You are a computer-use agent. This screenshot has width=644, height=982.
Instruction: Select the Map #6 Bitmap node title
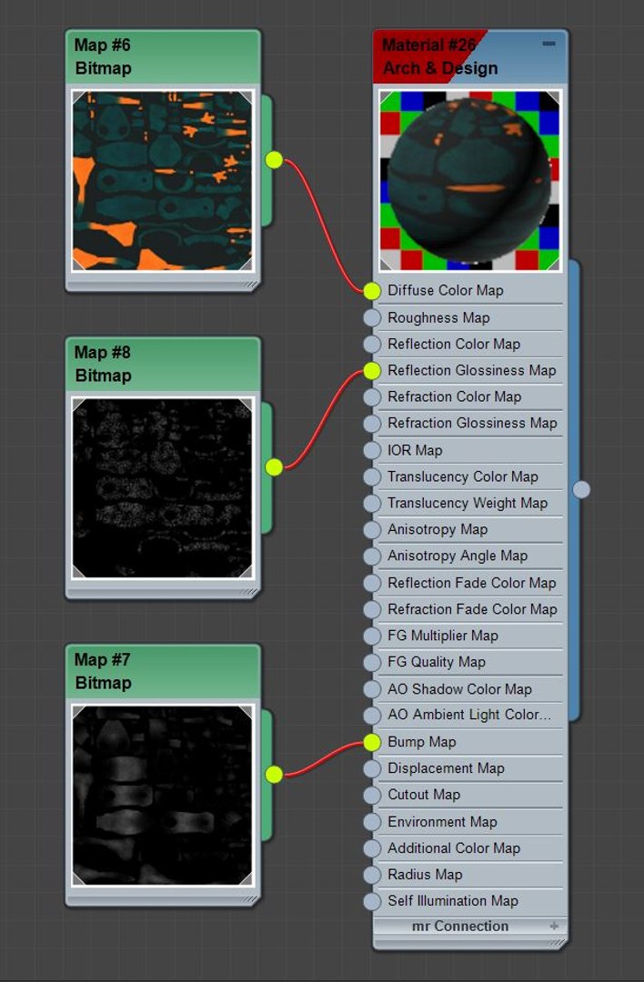coord(163,56)
